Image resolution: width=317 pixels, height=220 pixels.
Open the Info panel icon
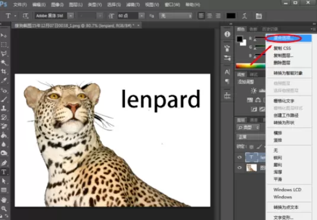(228, 34)
